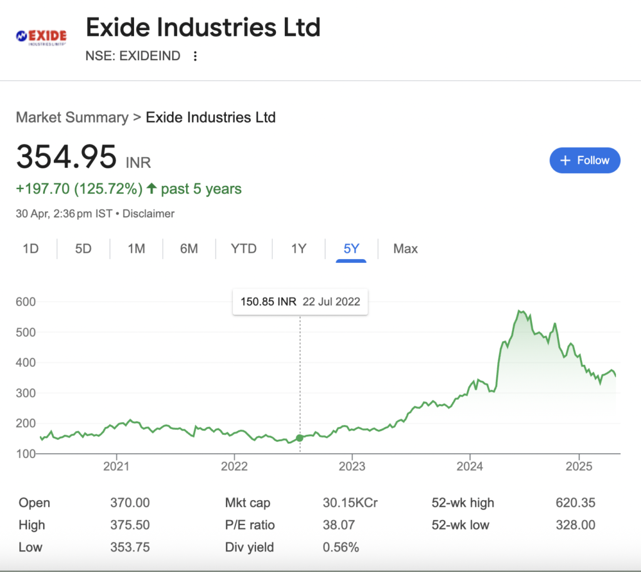Screen dimensions: 641x572
Task: Select the 5Y time range tab
Action: click(351, 248)
